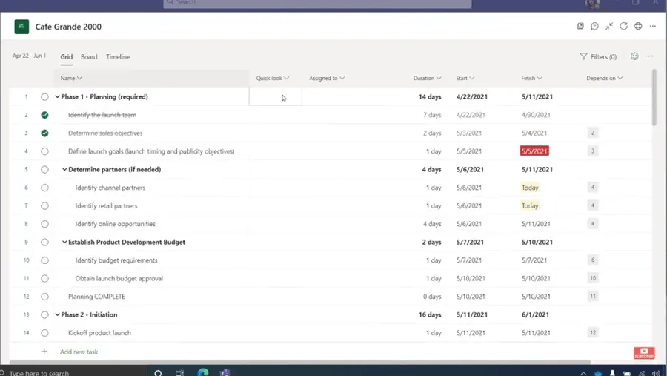Viewport: 667px width, 376px height.
Task: Collapse Establish Product Development Budget group
Action: tap(64, 242)
